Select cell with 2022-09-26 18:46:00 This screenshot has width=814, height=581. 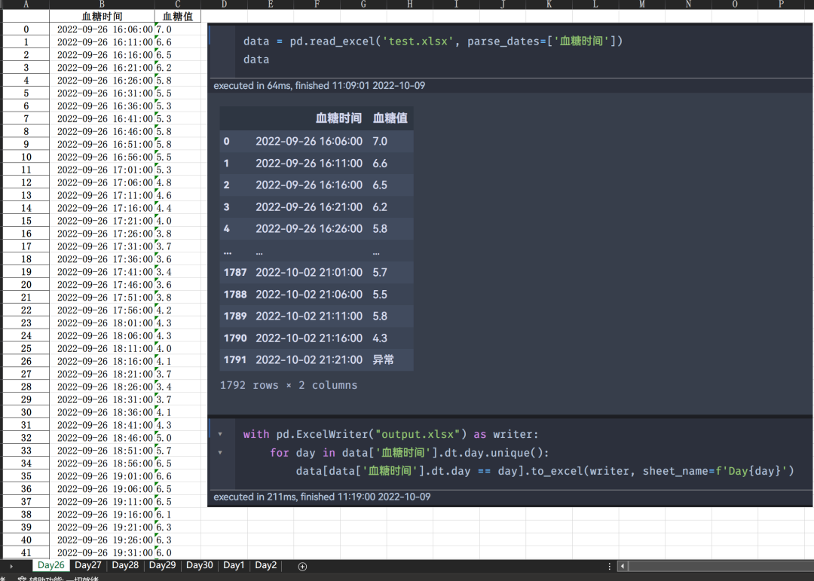(x=102, y=438)
